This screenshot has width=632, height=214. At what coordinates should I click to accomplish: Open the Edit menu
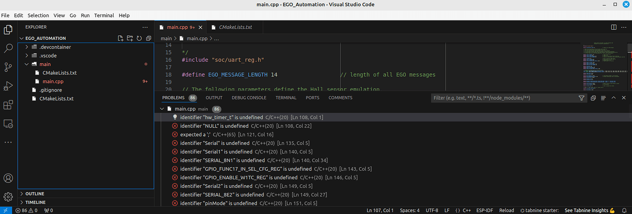[18, 15]
